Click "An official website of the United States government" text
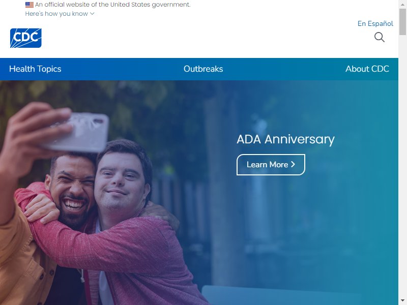407x305 pixels. point(112,5)
